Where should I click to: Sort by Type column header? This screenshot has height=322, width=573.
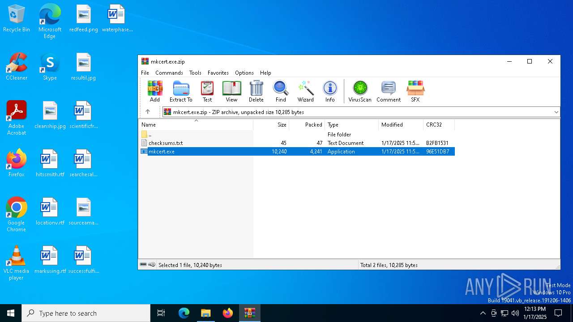point(352,125)
